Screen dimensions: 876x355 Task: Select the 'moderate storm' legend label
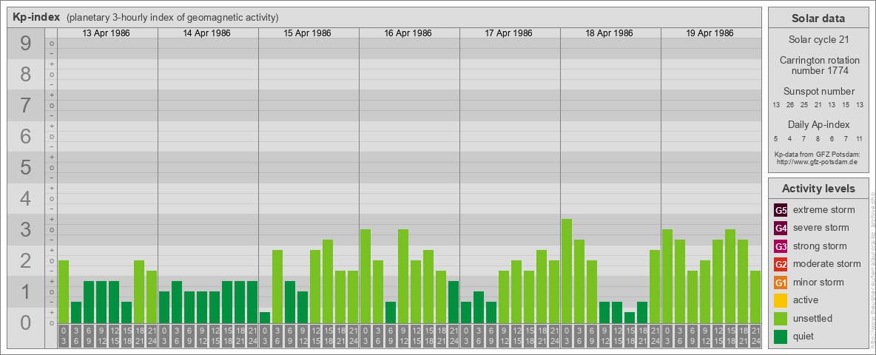point(827,264)
